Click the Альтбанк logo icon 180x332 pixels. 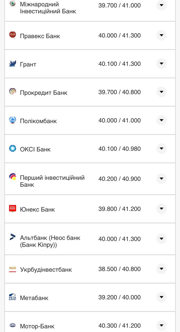(12, 237)
